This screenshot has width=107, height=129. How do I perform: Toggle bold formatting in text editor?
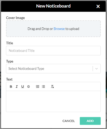pos(11,87)
